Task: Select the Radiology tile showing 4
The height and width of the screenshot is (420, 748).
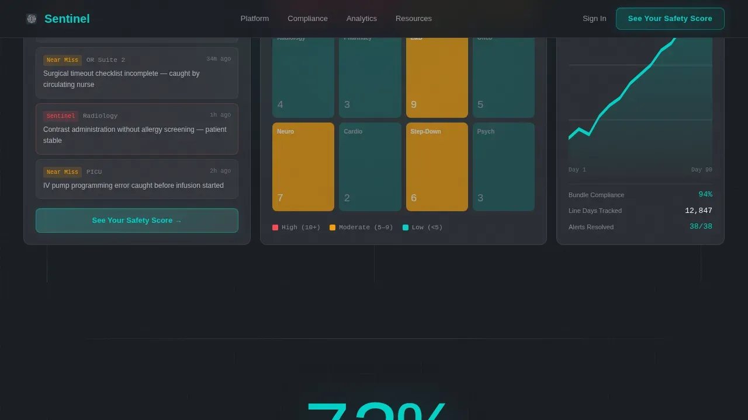Action: click(303, 78)
